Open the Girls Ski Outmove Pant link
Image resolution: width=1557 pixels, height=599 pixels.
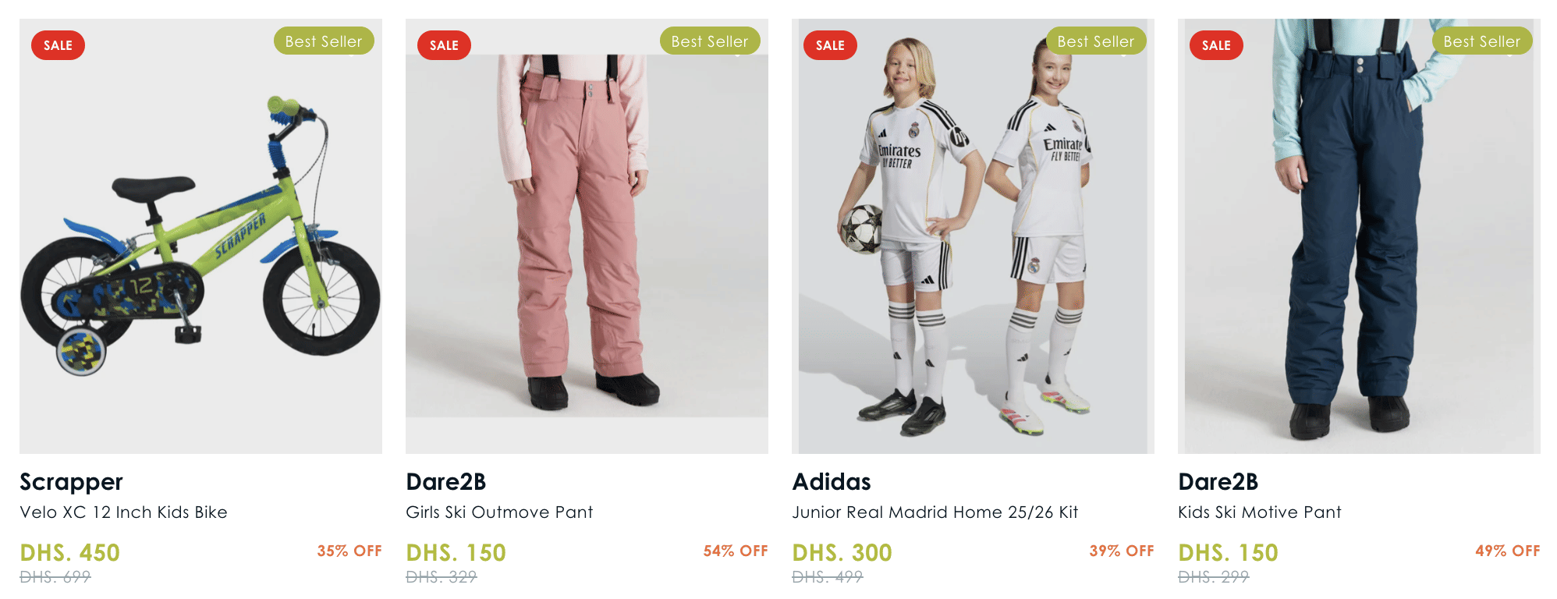click(499, 512)
